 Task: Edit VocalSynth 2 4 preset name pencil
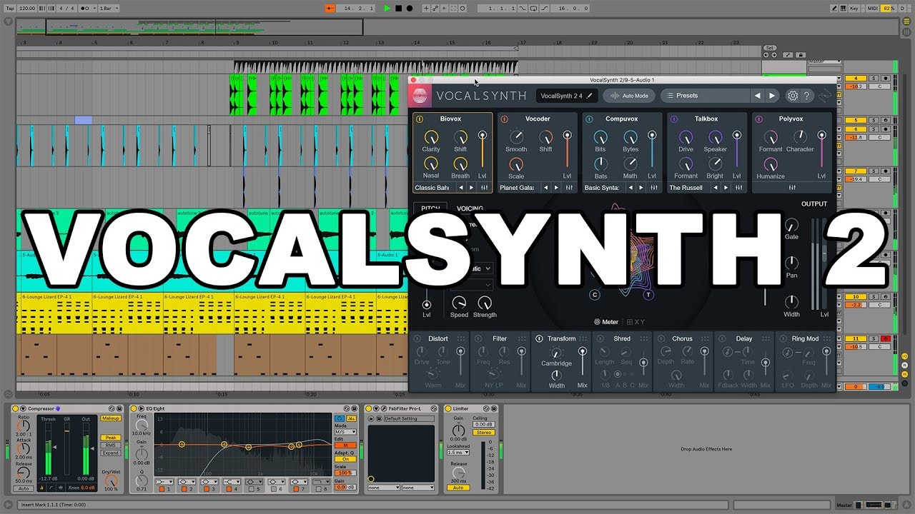tap(590, 96)
